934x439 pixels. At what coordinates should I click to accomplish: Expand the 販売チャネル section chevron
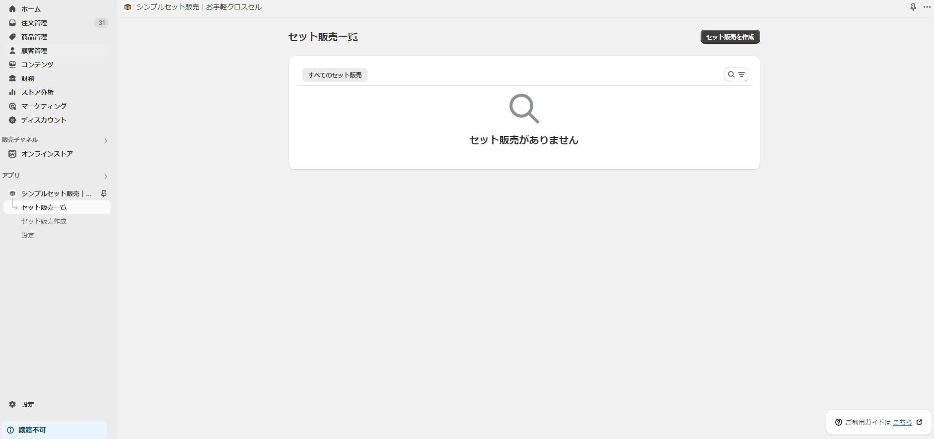click(x=106, y=141)
